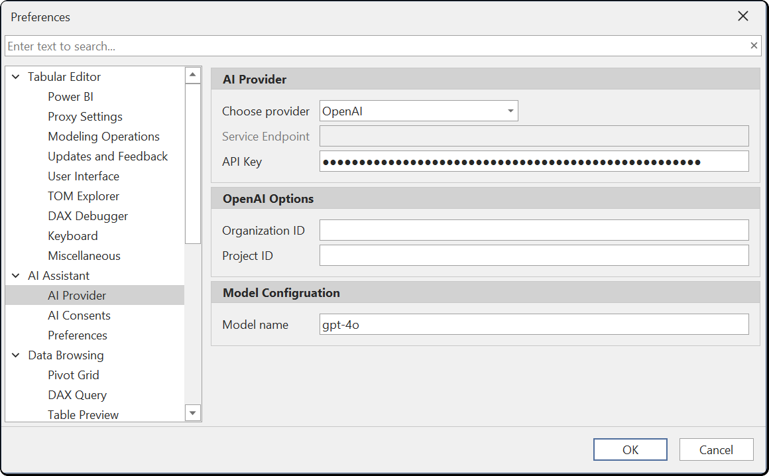Image resolution: width=769 pixels, height=476 pixels.
Task: Open the TOM Explorer settings page
Action: (84, 196)
